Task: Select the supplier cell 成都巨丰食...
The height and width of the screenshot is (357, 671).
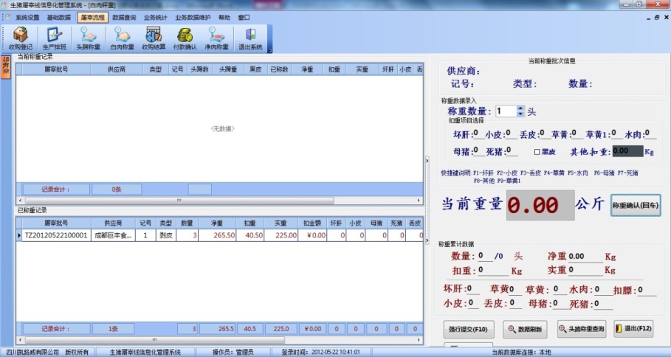Action: (113, 235)
